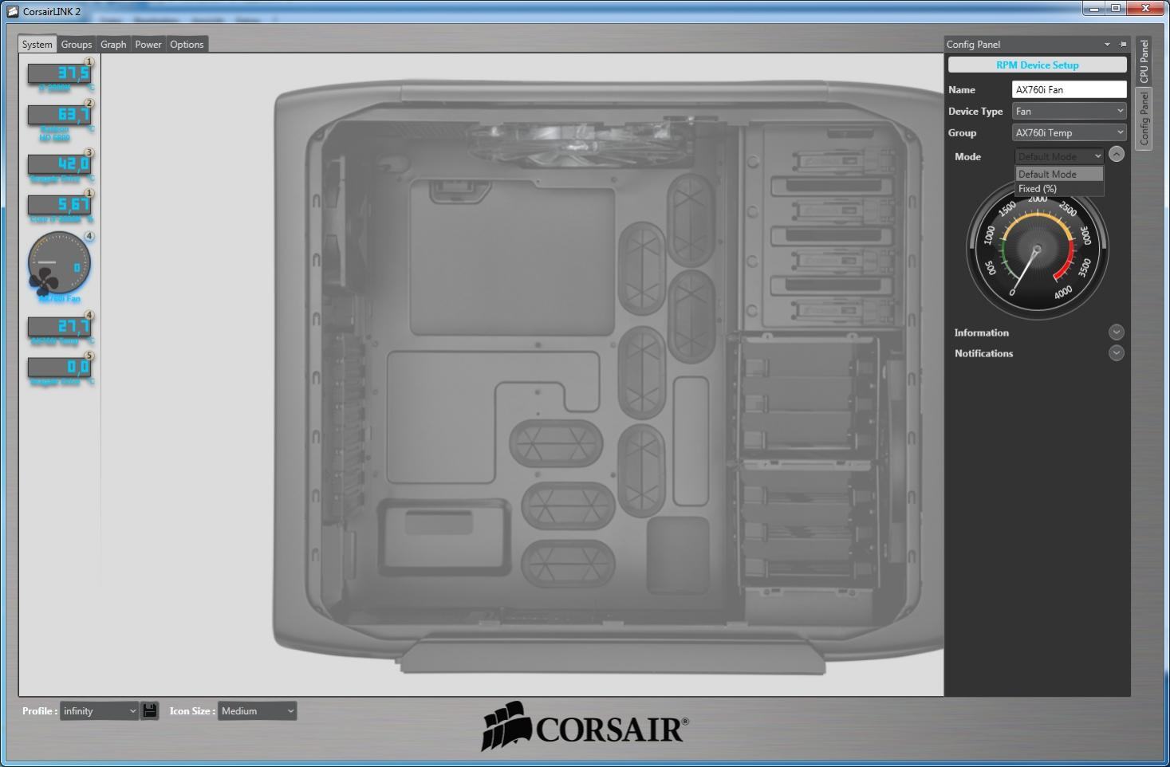Click the Corsair logo
Image resolution: width=1170 pixels, height=767 pixels.
coord(585,726)
